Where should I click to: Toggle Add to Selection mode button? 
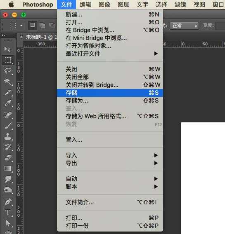coord(42,25)
